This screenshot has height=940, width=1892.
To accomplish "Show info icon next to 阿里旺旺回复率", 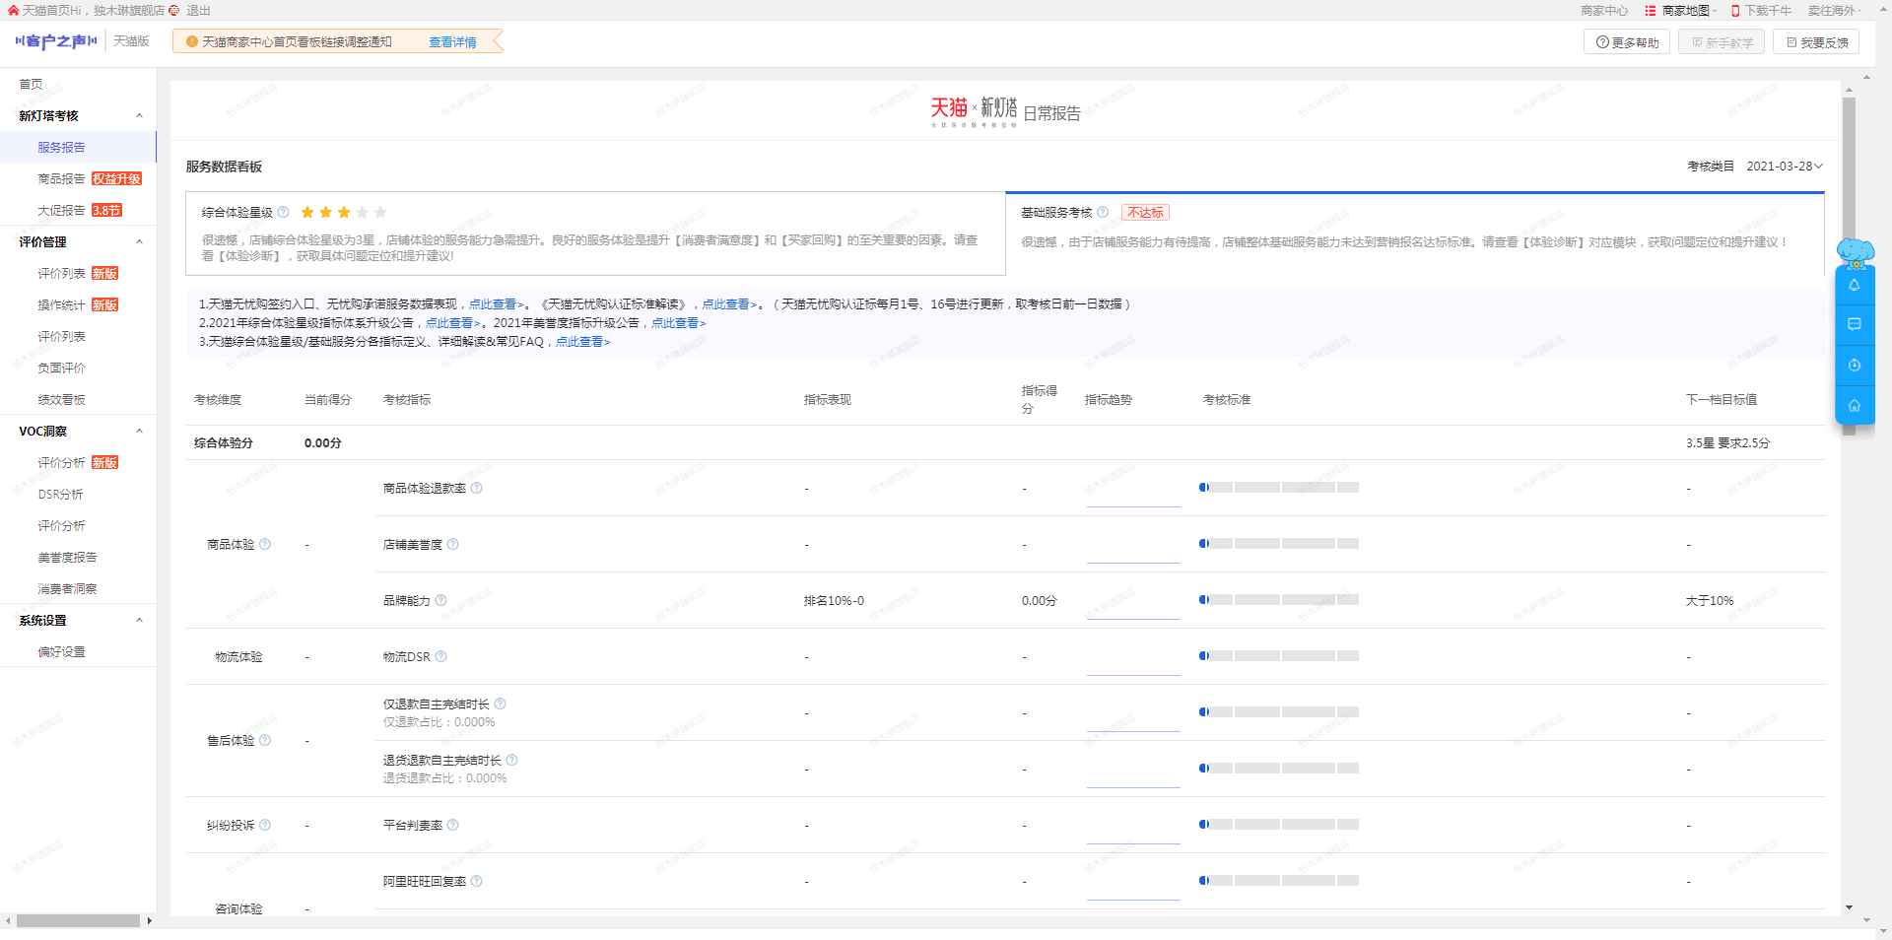I will tap(477, 881).
